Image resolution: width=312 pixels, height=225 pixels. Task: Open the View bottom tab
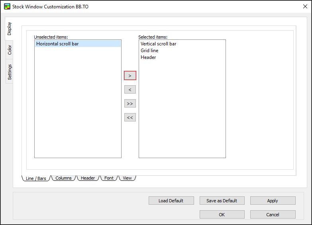click(x=127, y=178)
